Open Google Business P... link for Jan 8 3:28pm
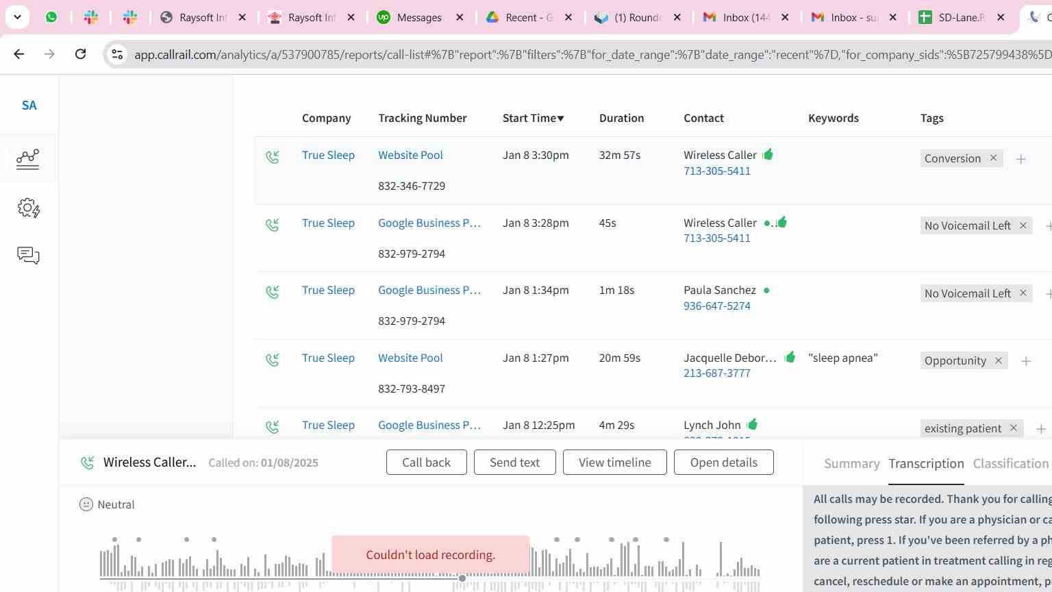This screenshot has width=1052, height=592. 429,223
